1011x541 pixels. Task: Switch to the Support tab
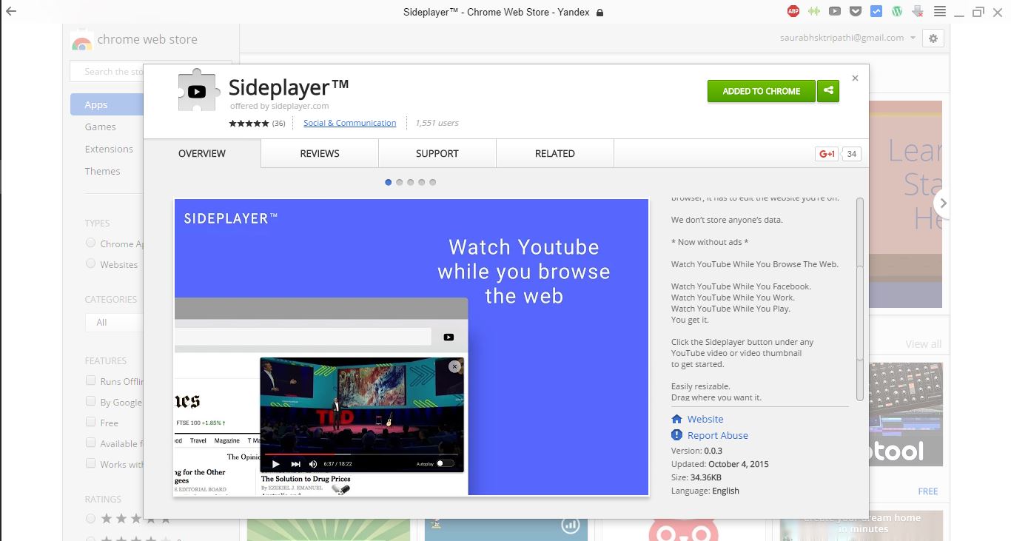[x=437, y=153]
